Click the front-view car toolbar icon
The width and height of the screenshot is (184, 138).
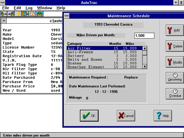(40, 14)
